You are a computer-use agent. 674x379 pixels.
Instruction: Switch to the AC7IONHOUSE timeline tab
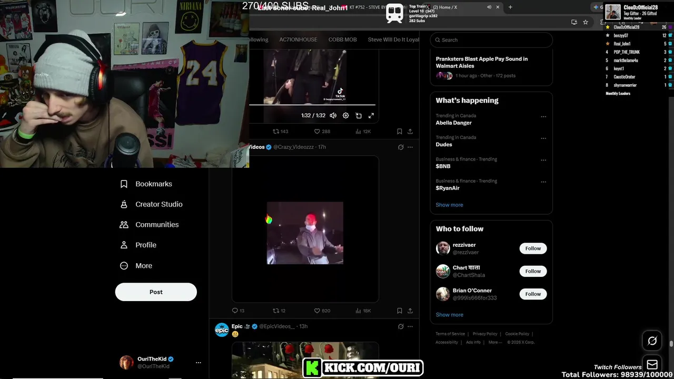[x=298, y=39]
